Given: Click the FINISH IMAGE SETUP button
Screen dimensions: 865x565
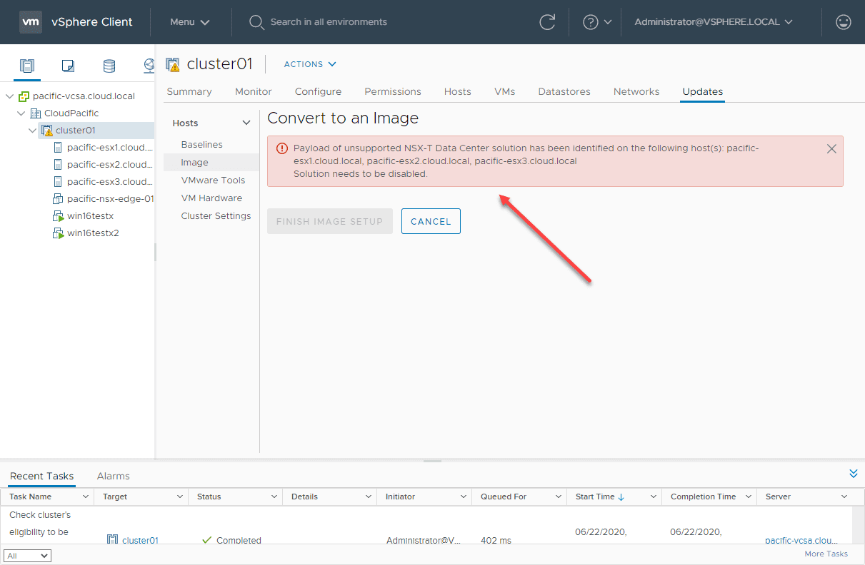Looking at the screenshot, I should click(x=330, y=221).
